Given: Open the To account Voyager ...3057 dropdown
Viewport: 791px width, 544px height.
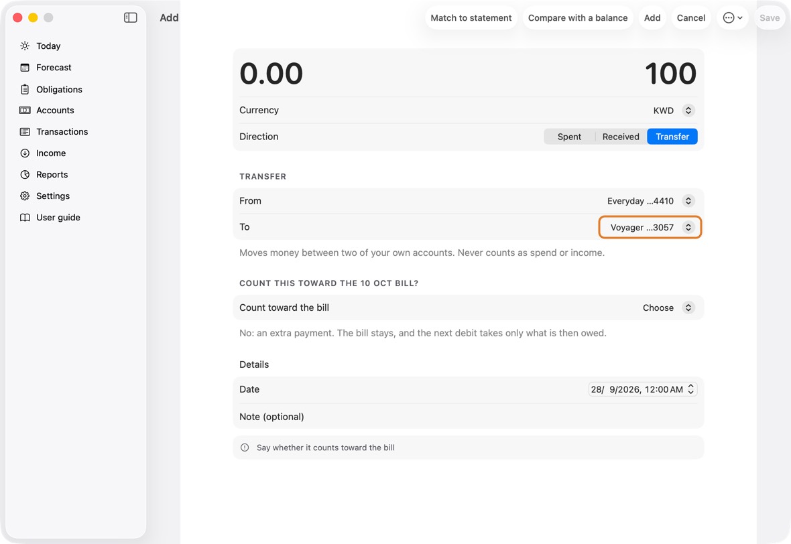Looking at the screenshot, I should [x=650, y=227].
